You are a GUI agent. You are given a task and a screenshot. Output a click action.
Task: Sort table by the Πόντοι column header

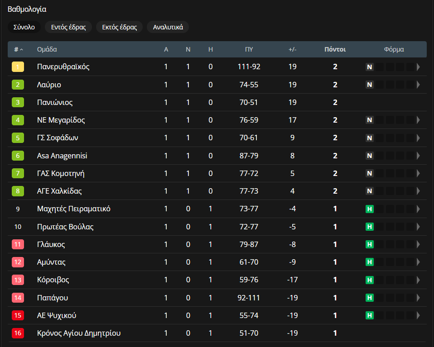[x=335, y=49]
